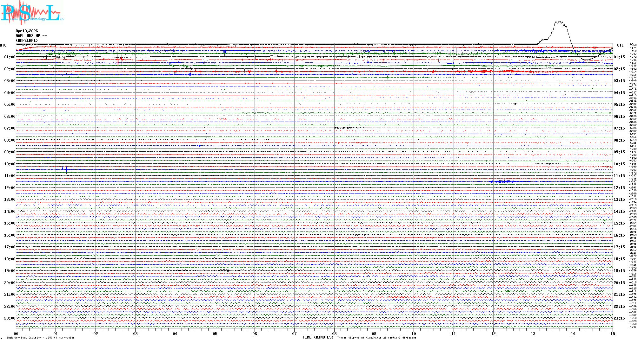Click the vertical division microvolts note
Viewport: 638px width, 342px height.
coord(40,338)
